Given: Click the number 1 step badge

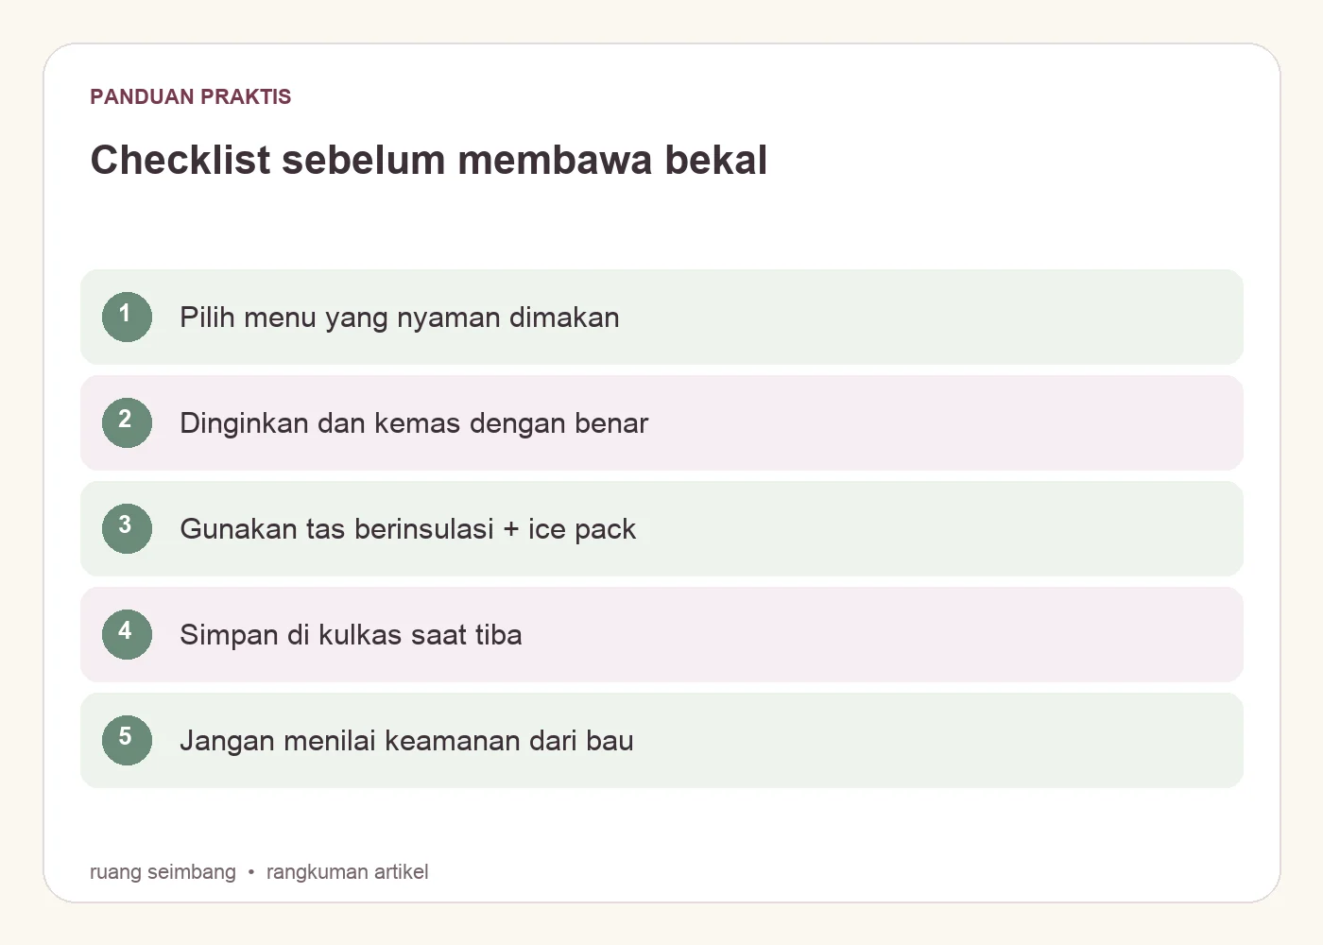Looking at the screenshot, I should 127,317.
